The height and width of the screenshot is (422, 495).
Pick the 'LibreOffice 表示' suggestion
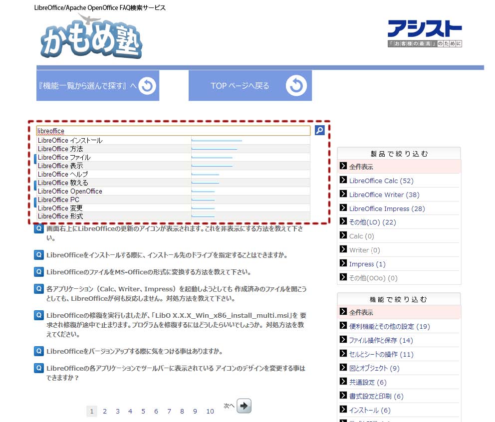[x=173, y=166]
